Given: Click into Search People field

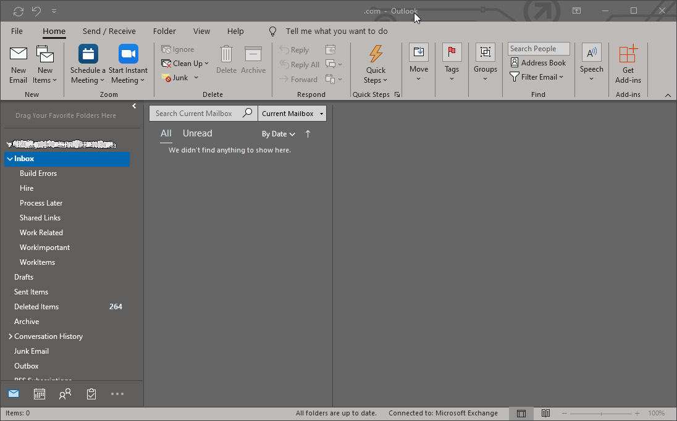Looking at the screenshot, I should tap(539, 49).
